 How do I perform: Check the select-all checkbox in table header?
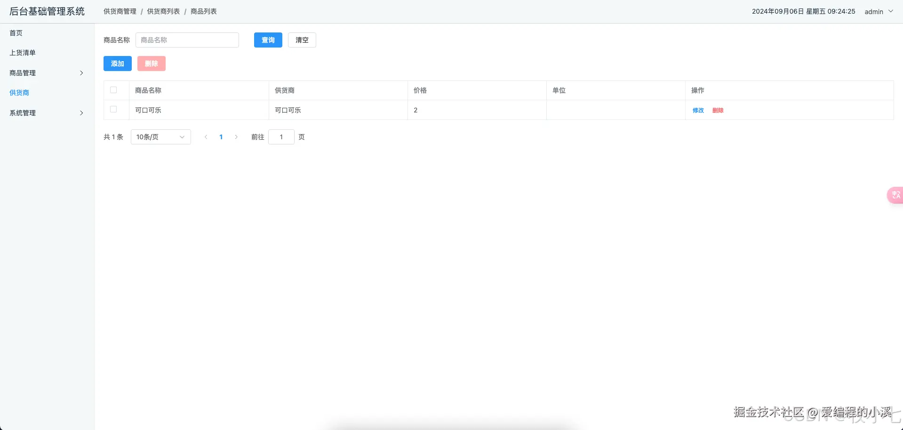(x=113, y=89)
